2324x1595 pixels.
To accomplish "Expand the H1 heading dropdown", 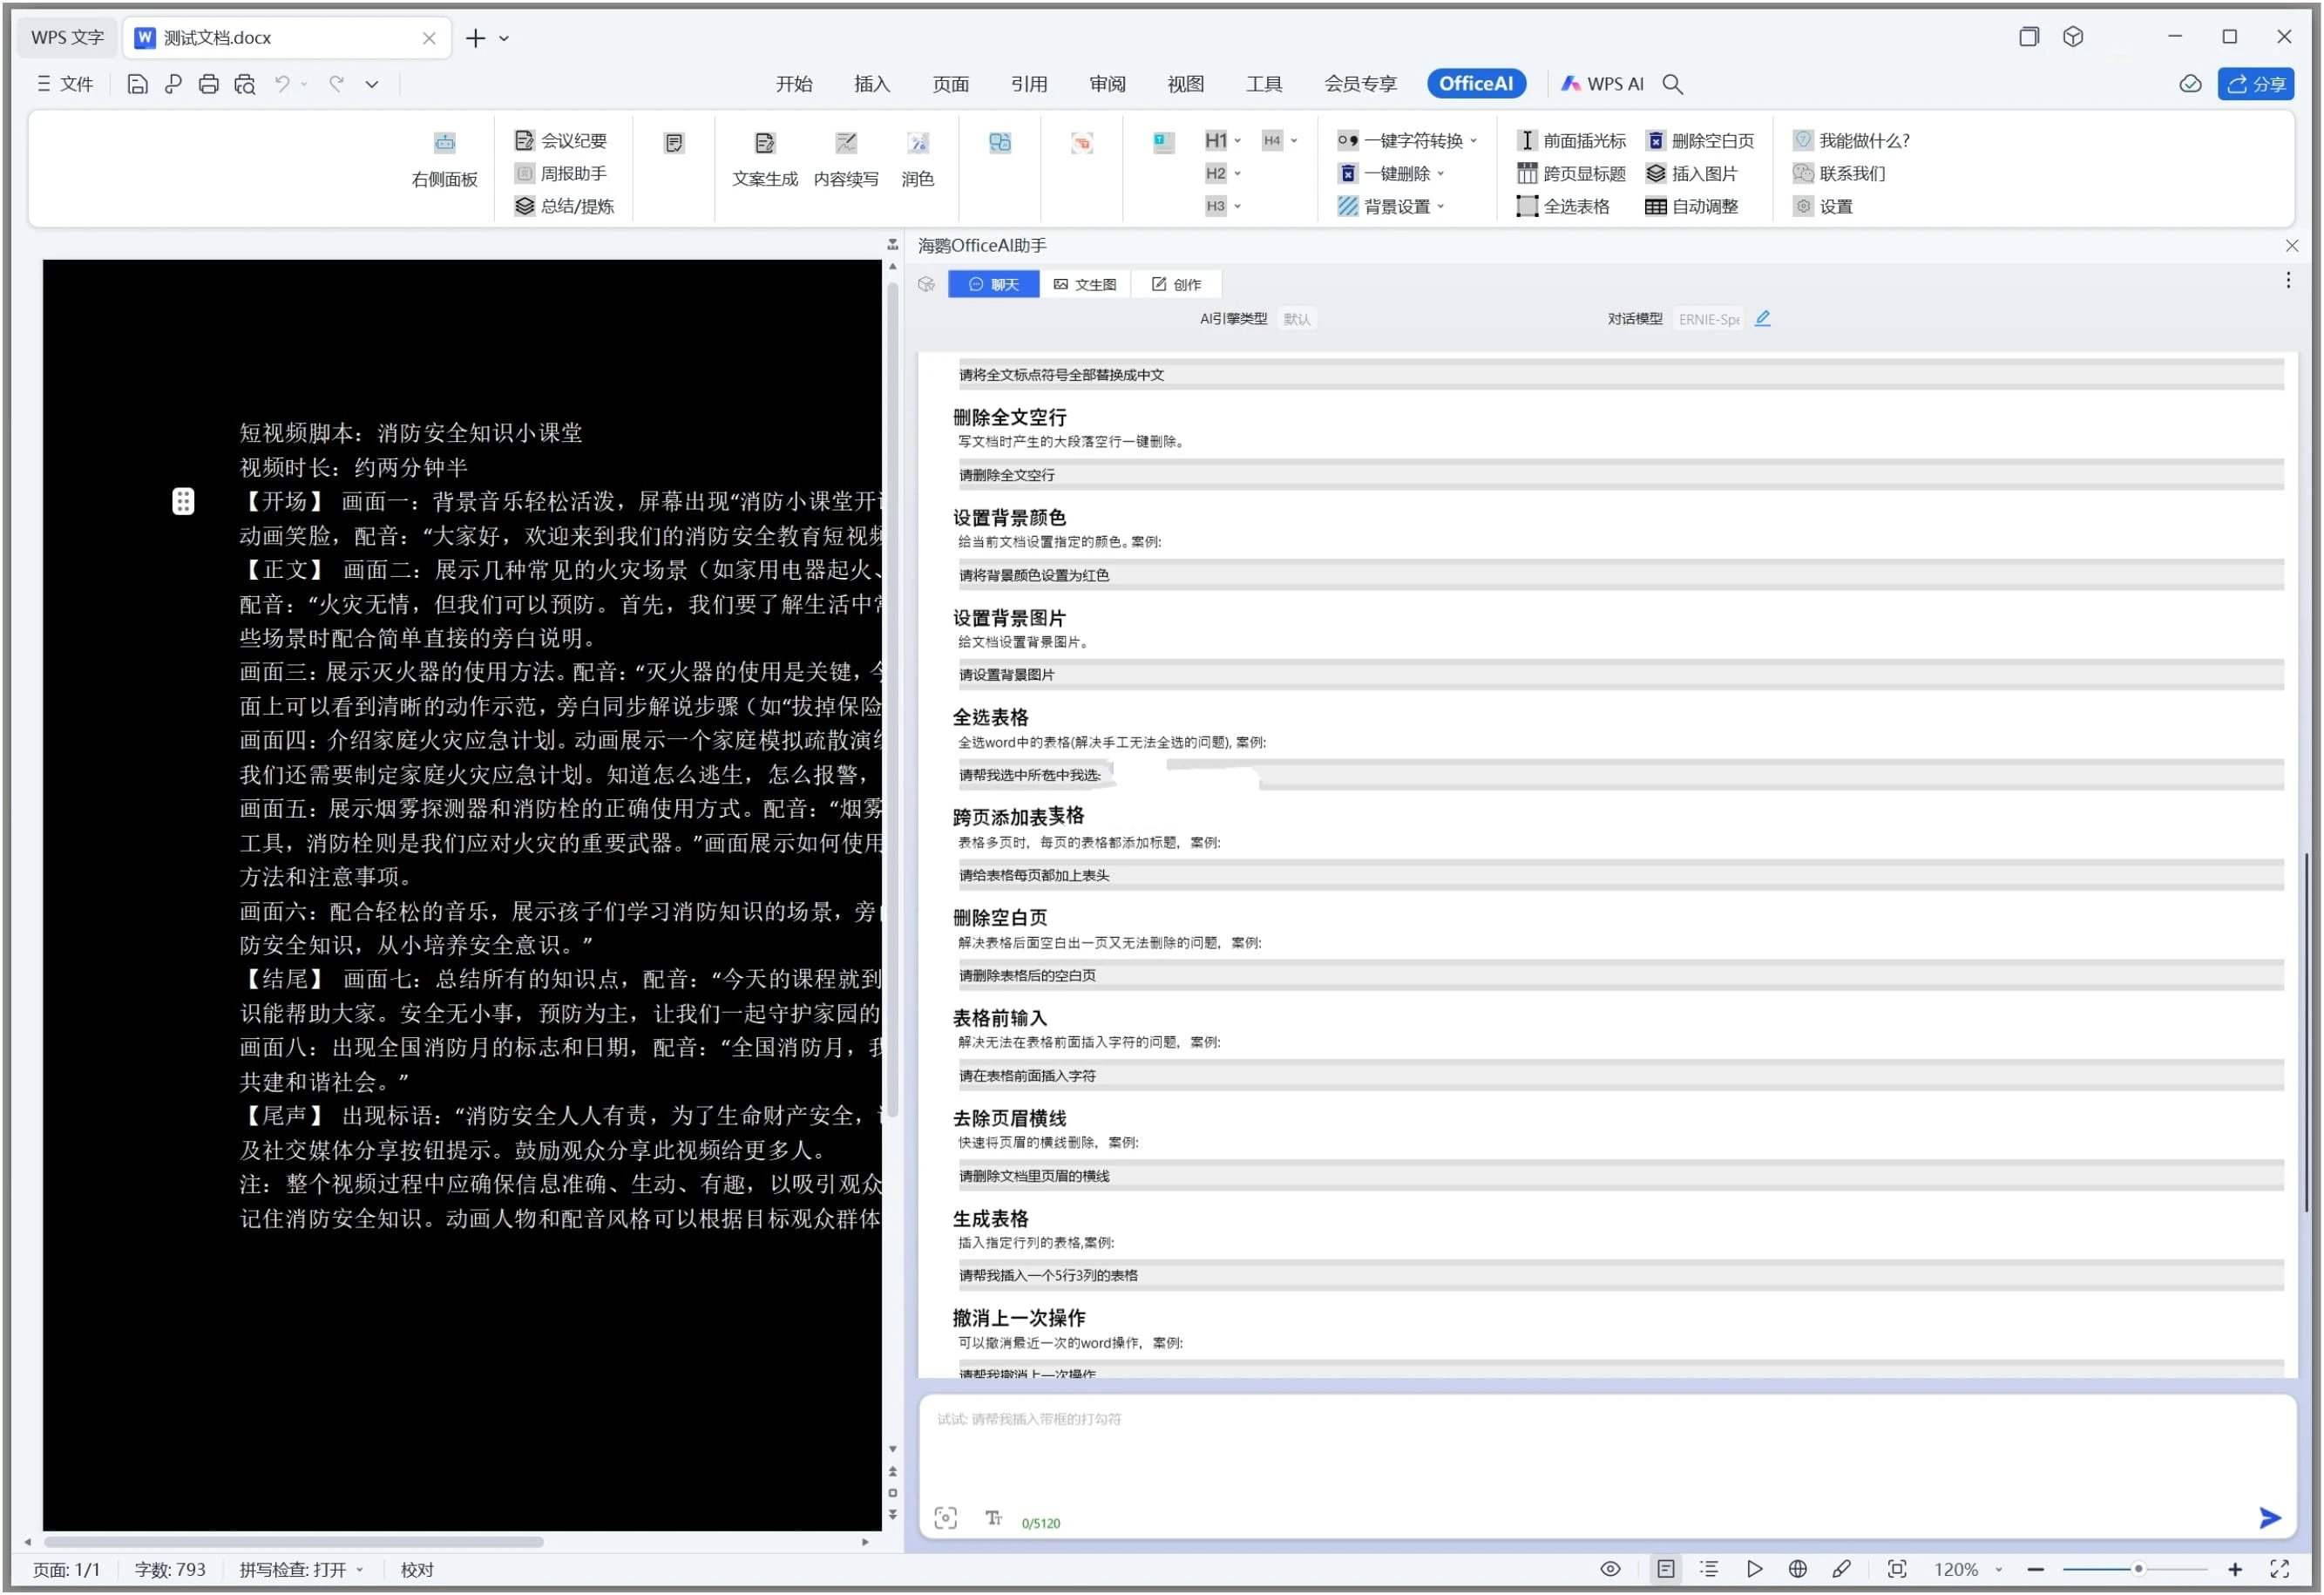I will coord(1237,141).
